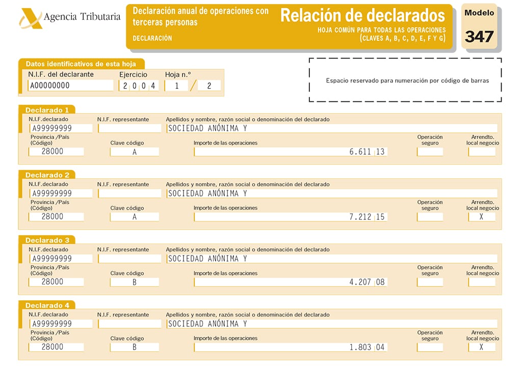Screen dimensions: 522x369
Task: Toggle Arrendto. local negocio X in Declarado 4
Action: 482,347
